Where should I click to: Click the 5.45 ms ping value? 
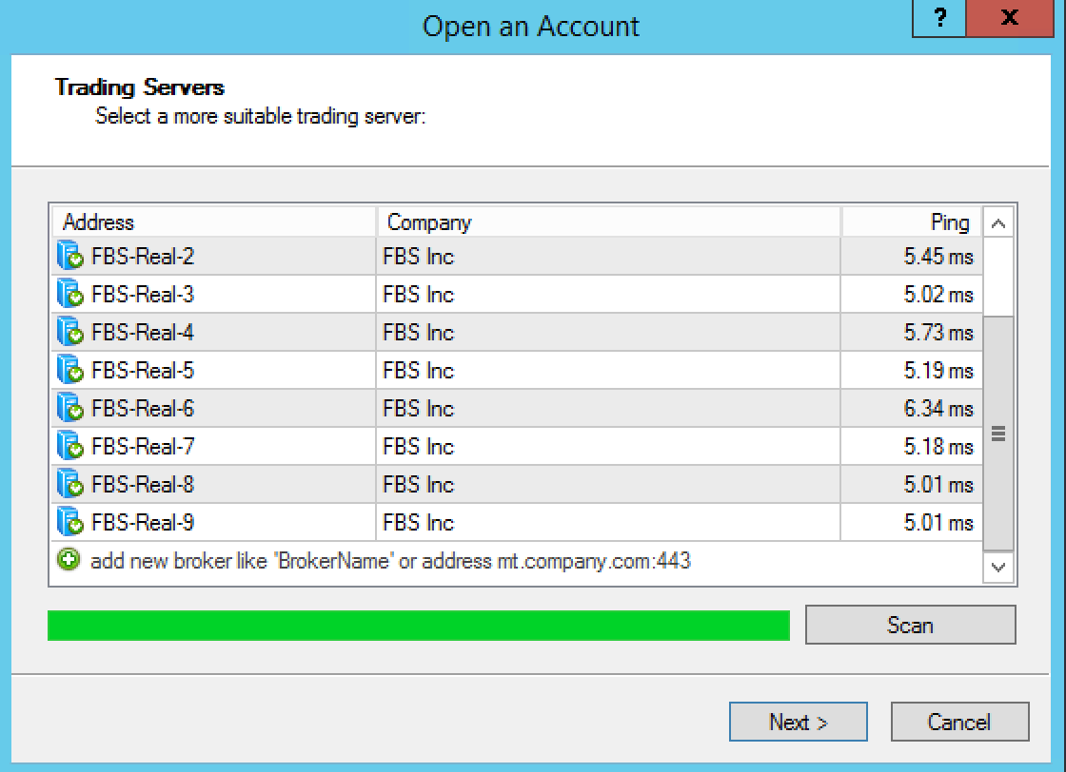pos(938,256)
